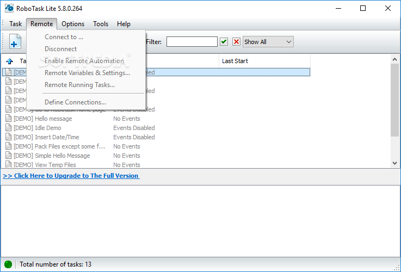This screenshot has height=272, width=401.
Task: Click the task list scroll down arrow
Action: 394,163
